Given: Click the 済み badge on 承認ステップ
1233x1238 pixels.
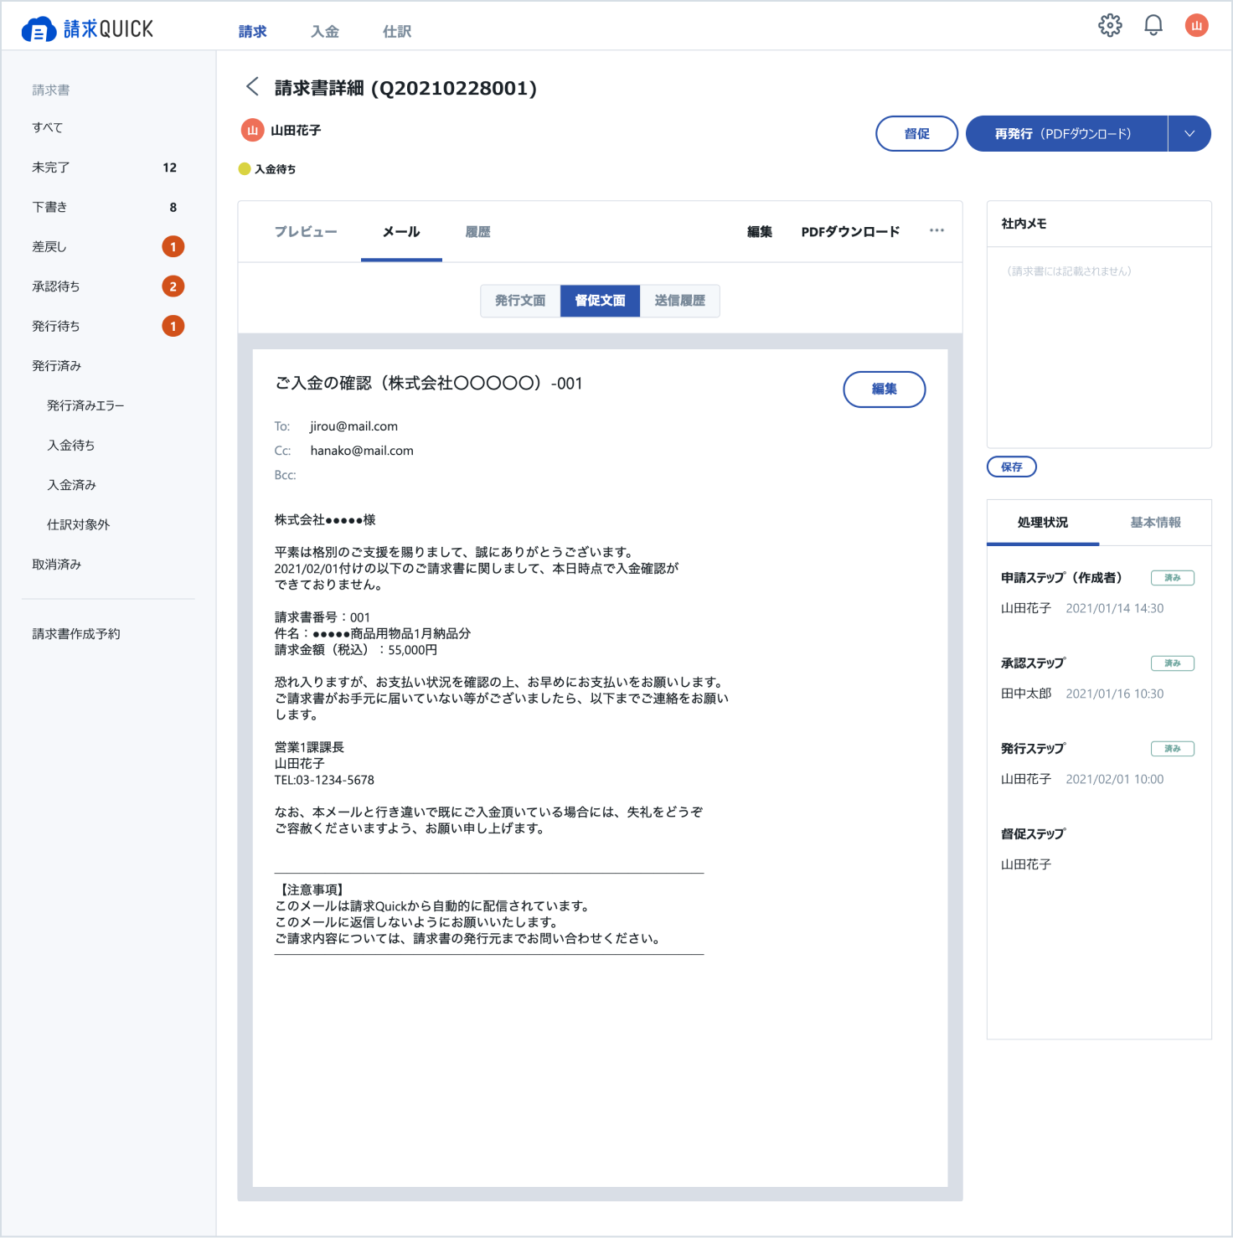Looking at the screenshot, I should (1173, 663).
